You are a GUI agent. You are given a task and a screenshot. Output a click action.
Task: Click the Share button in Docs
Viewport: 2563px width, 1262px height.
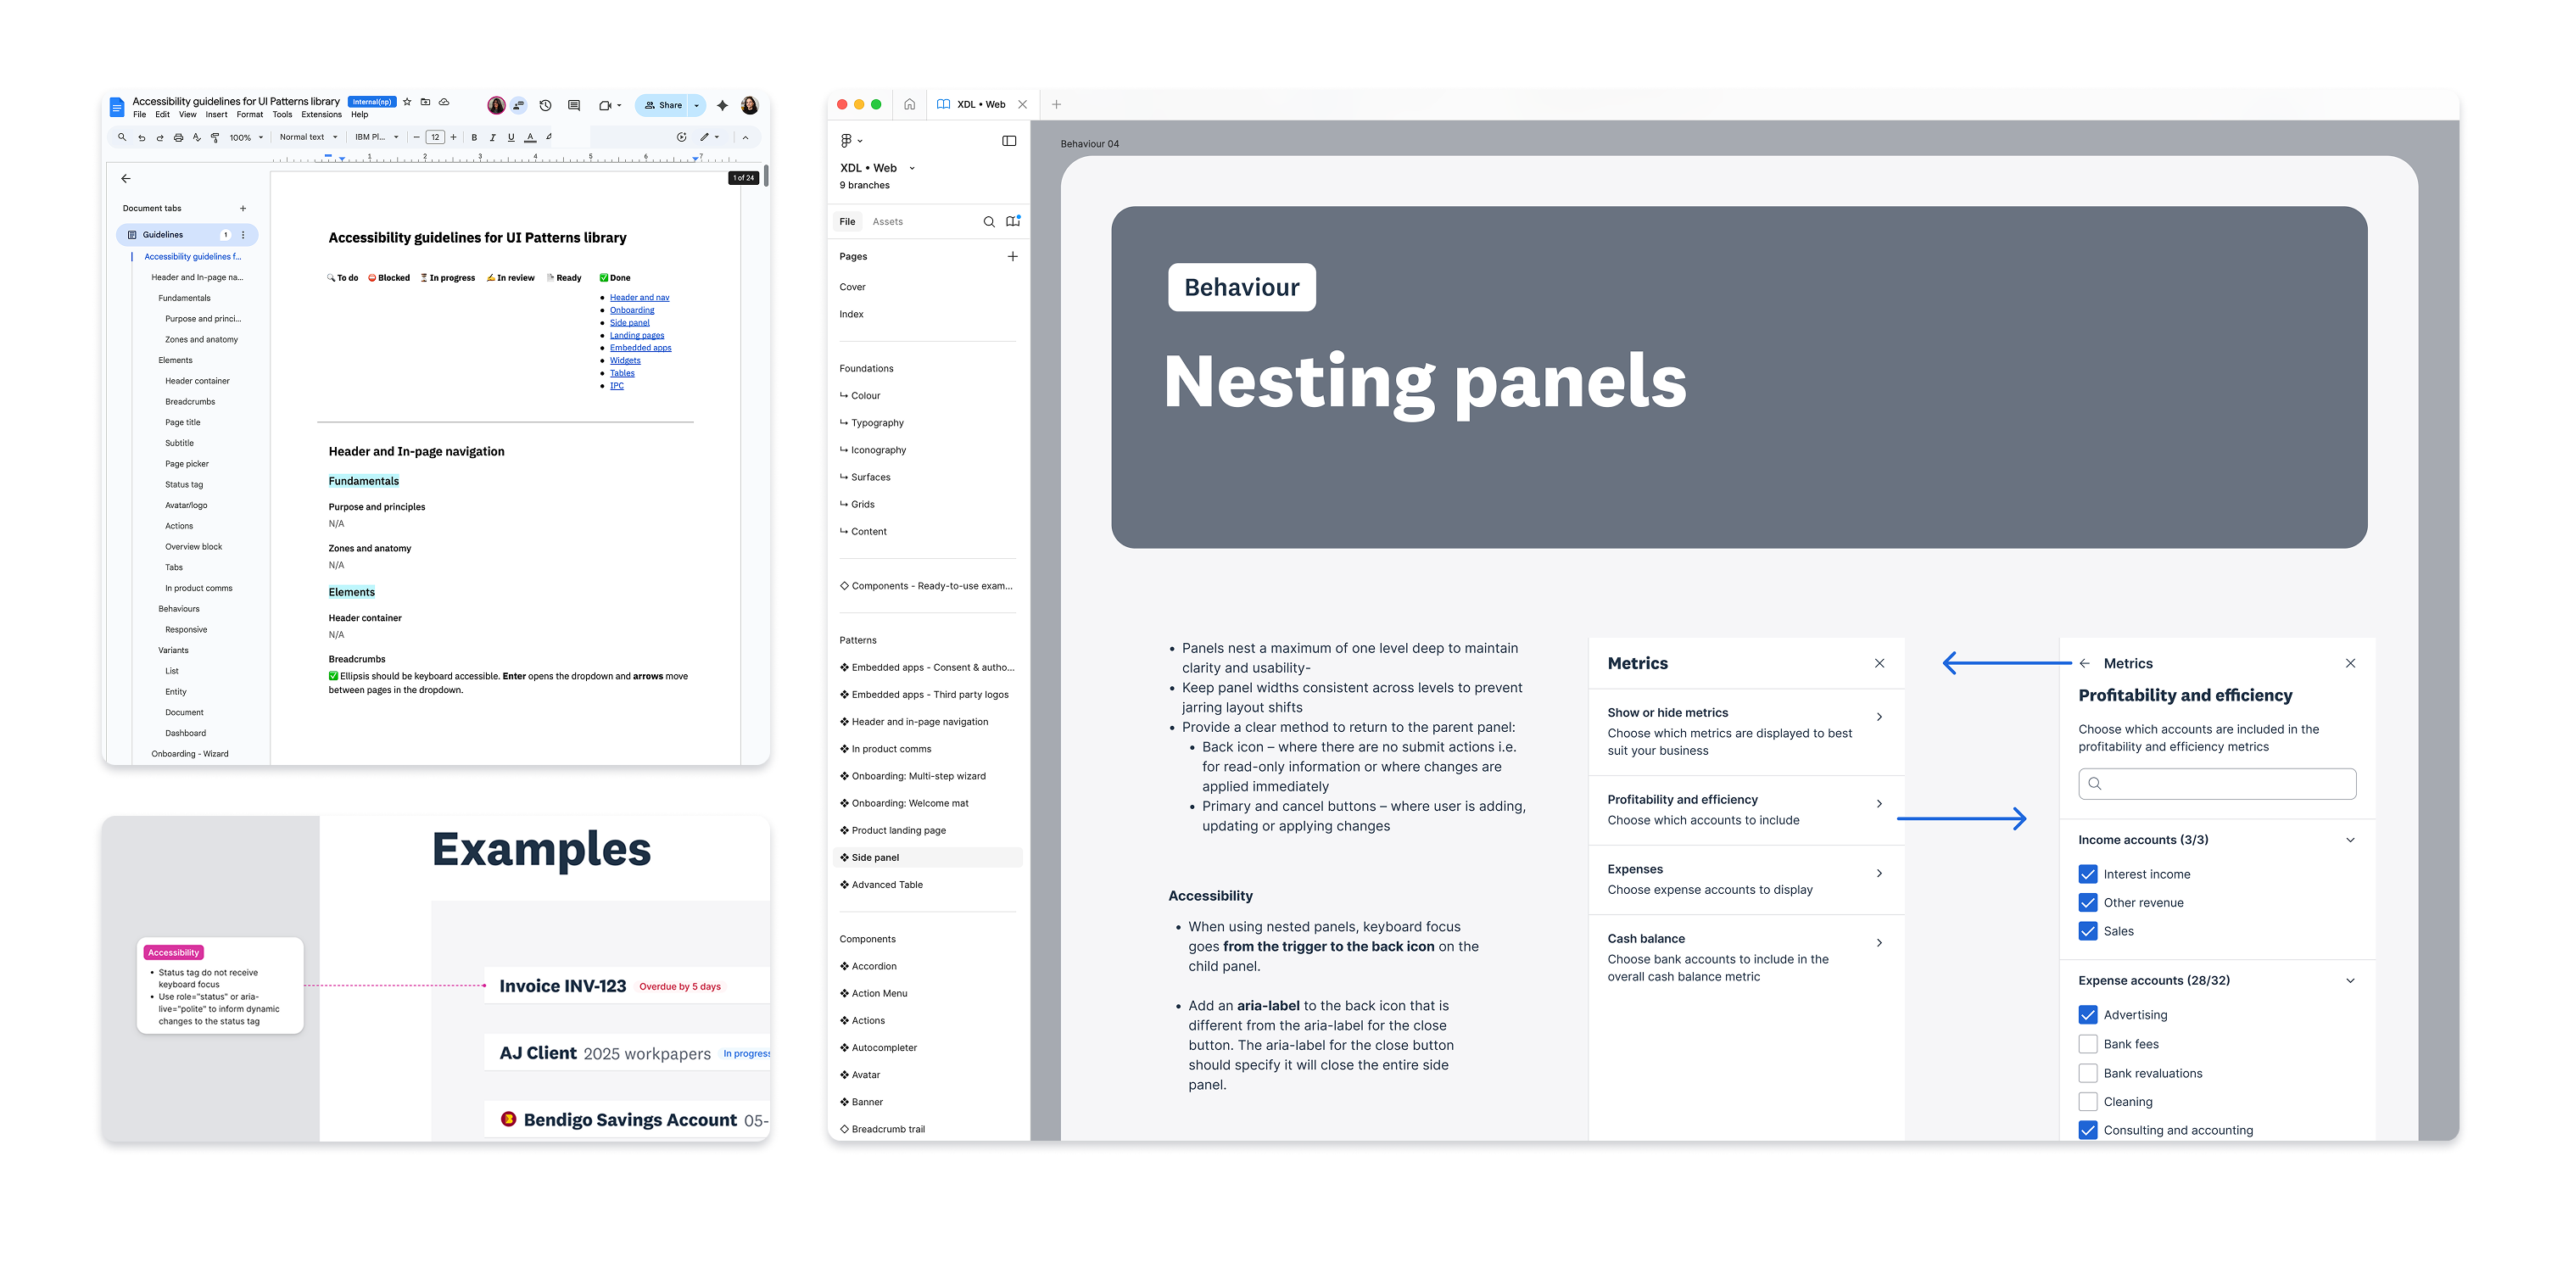[x=663, y=105]
